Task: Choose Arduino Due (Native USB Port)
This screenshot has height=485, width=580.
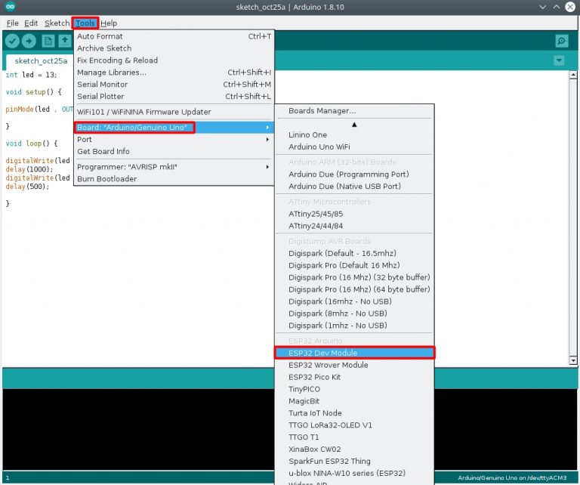Action: click(354, 186)
